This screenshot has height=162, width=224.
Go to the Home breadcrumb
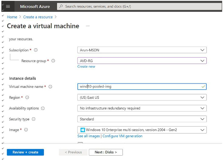12,17
